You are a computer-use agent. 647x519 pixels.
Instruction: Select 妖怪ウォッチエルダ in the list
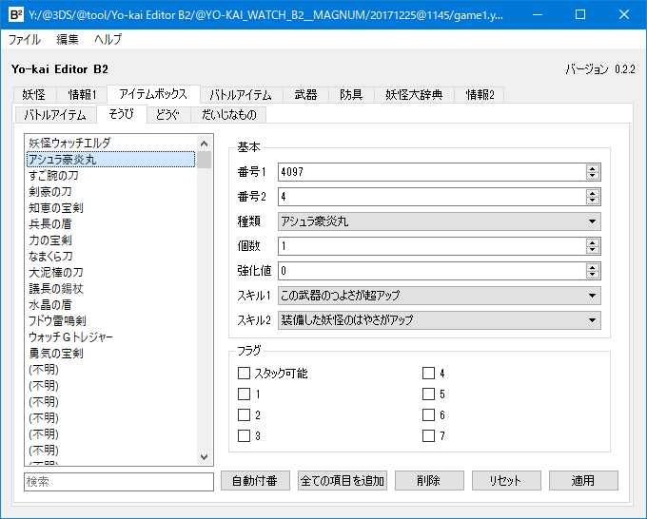point(111,143)
